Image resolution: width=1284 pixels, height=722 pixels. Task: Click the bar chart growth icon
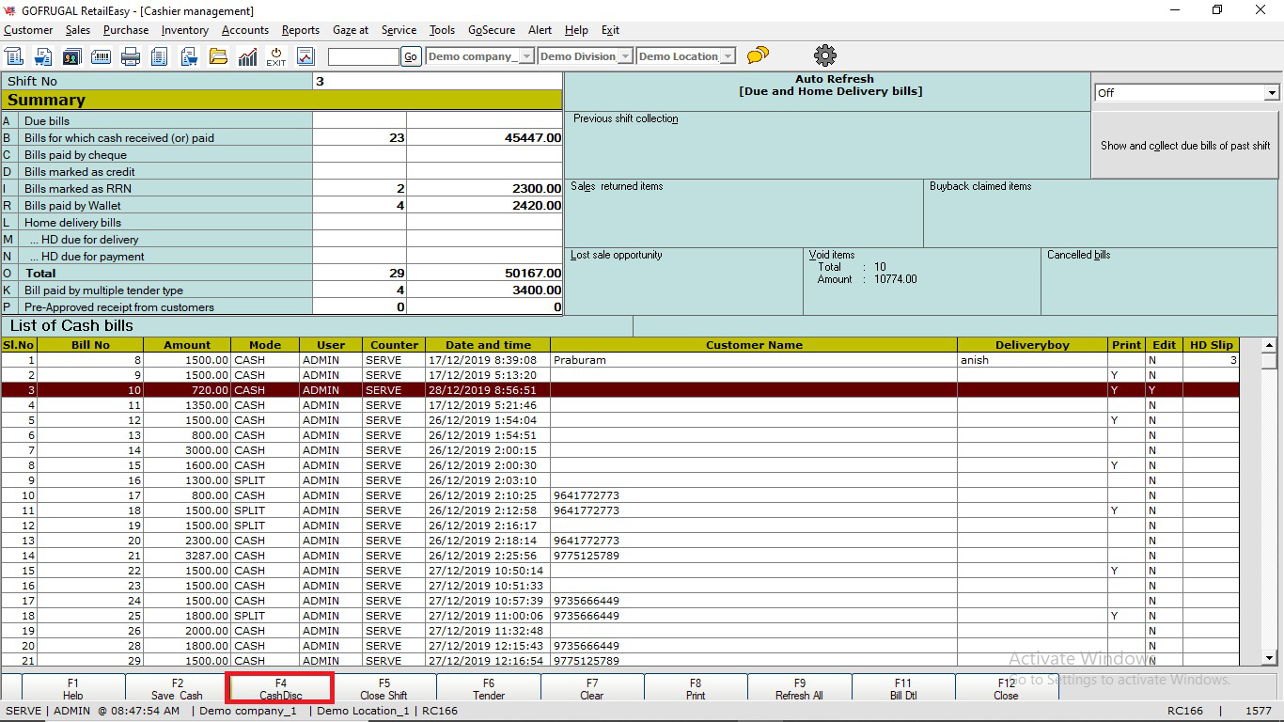[247, 56]
